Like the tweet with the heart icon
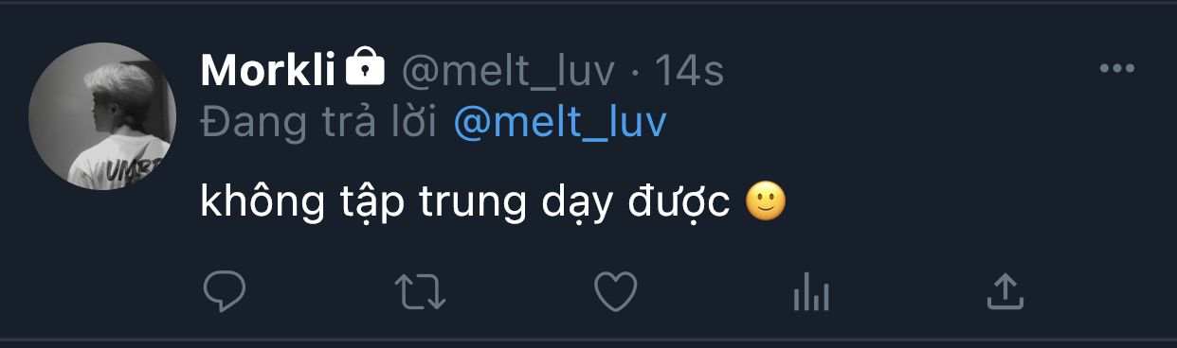 (x=615, y=293)
